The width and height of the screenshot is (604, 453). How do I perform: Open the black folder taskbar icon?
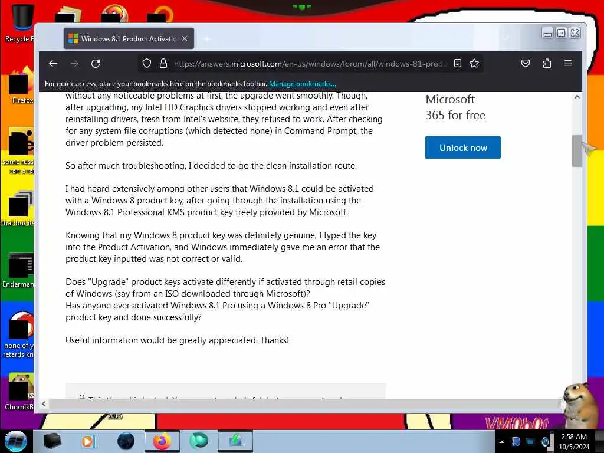(52, 441)
